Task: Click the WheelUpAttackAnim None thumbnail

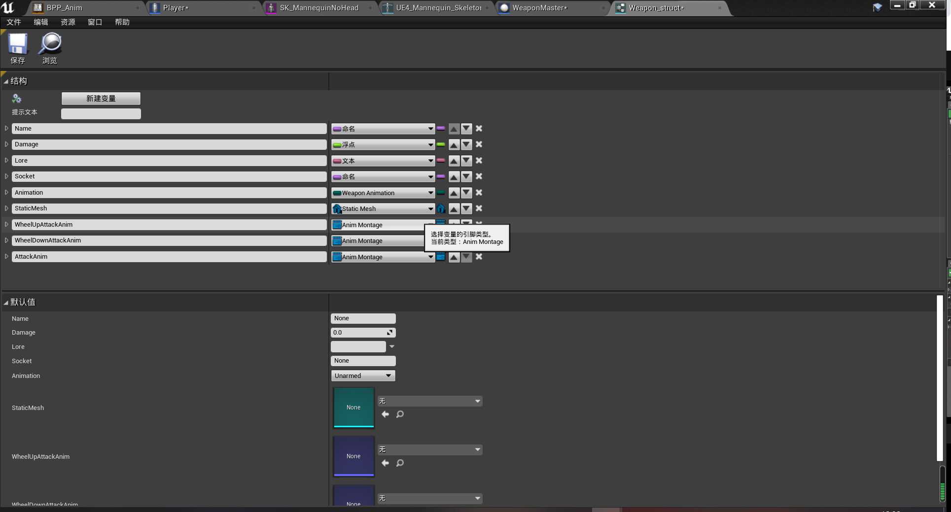Action: [353, 456]
